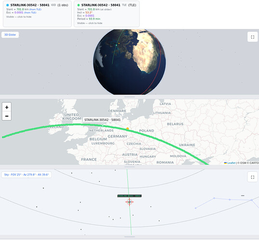Open the Leaflet attribution link
This screenshot has height=241, width=259.
pyautogui.click(x=231, y=163)
